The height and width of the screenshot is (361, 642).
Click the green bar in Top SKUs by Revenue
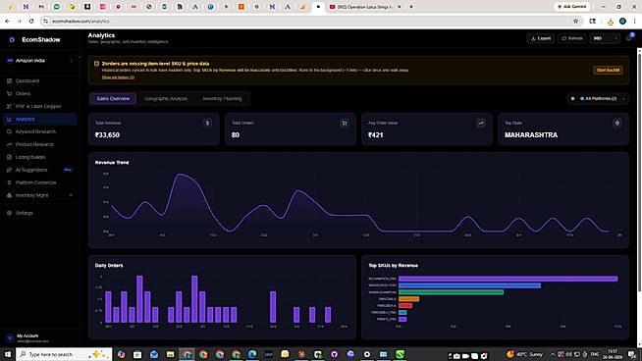[x=452, y=292]
